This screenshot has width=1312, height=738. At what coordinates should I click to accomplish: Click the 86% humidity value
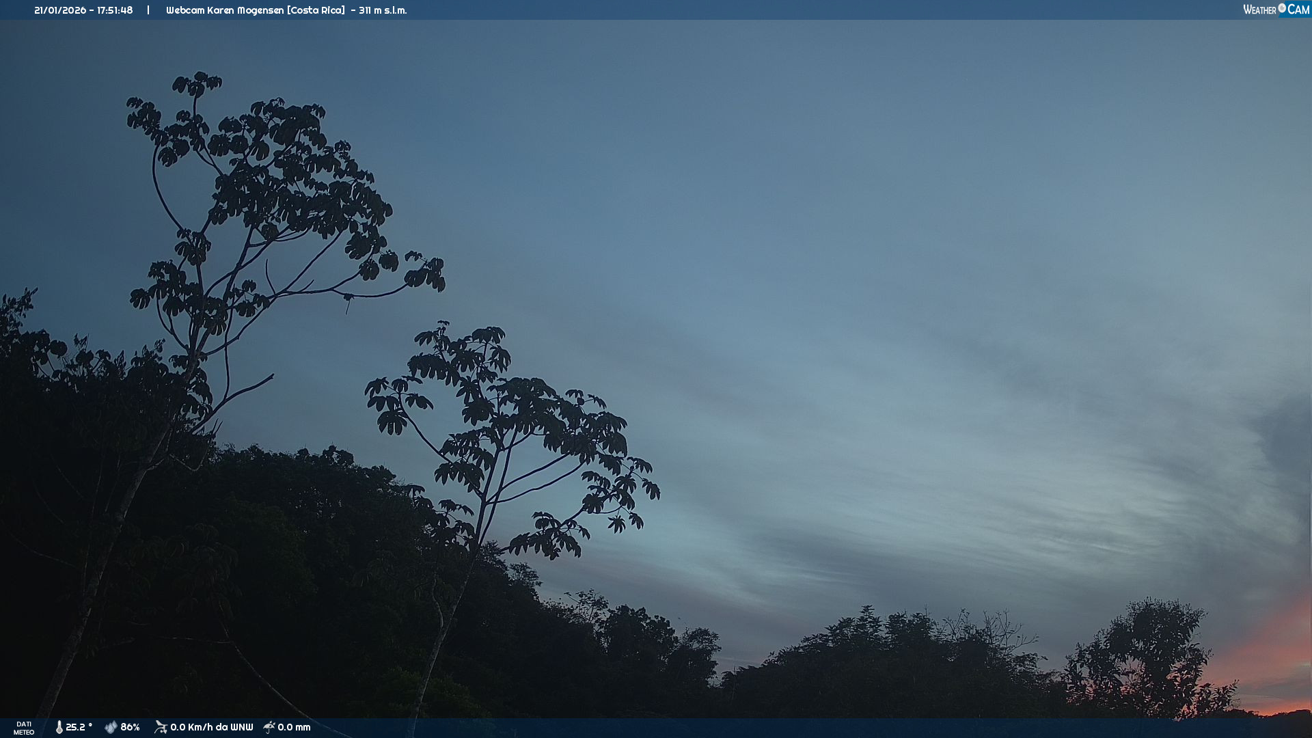(x=130, y=727)
